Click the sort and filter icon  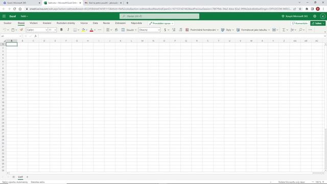pos(292,30)
